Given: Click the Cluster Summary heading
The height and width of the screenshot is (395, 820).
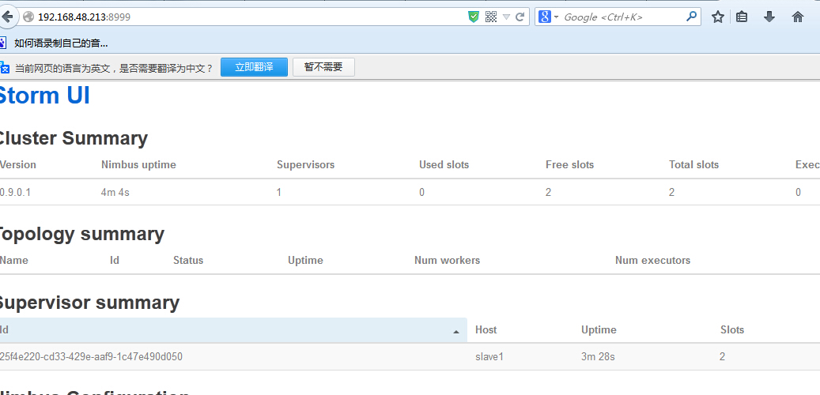Looking at the screenshot, I should click(x=74, y=138).
